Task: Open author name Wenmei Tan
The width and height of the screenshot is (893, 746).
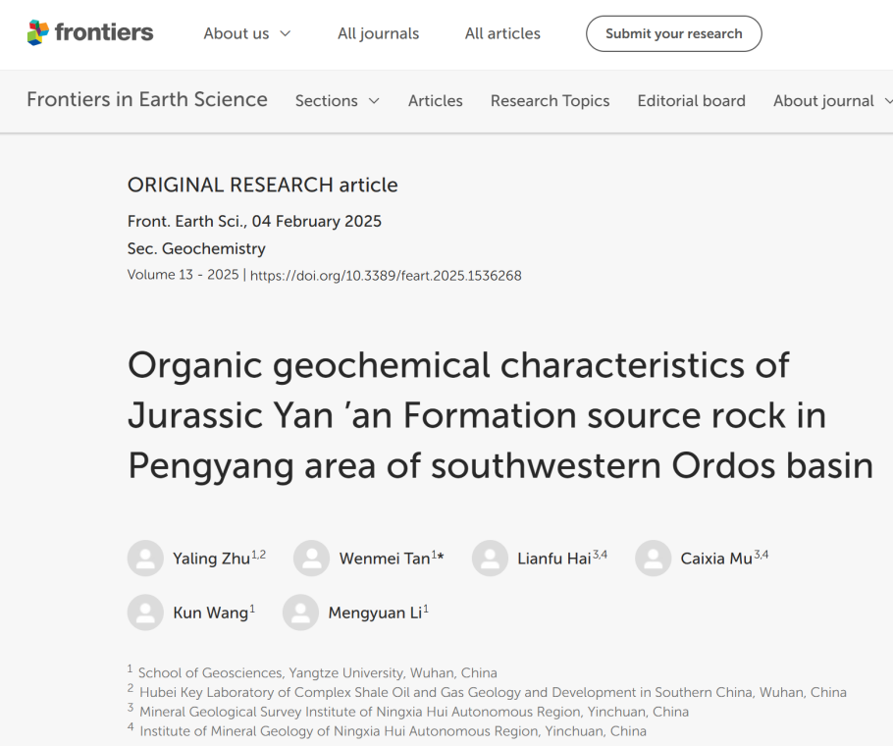Action: [x=385, y=559]
